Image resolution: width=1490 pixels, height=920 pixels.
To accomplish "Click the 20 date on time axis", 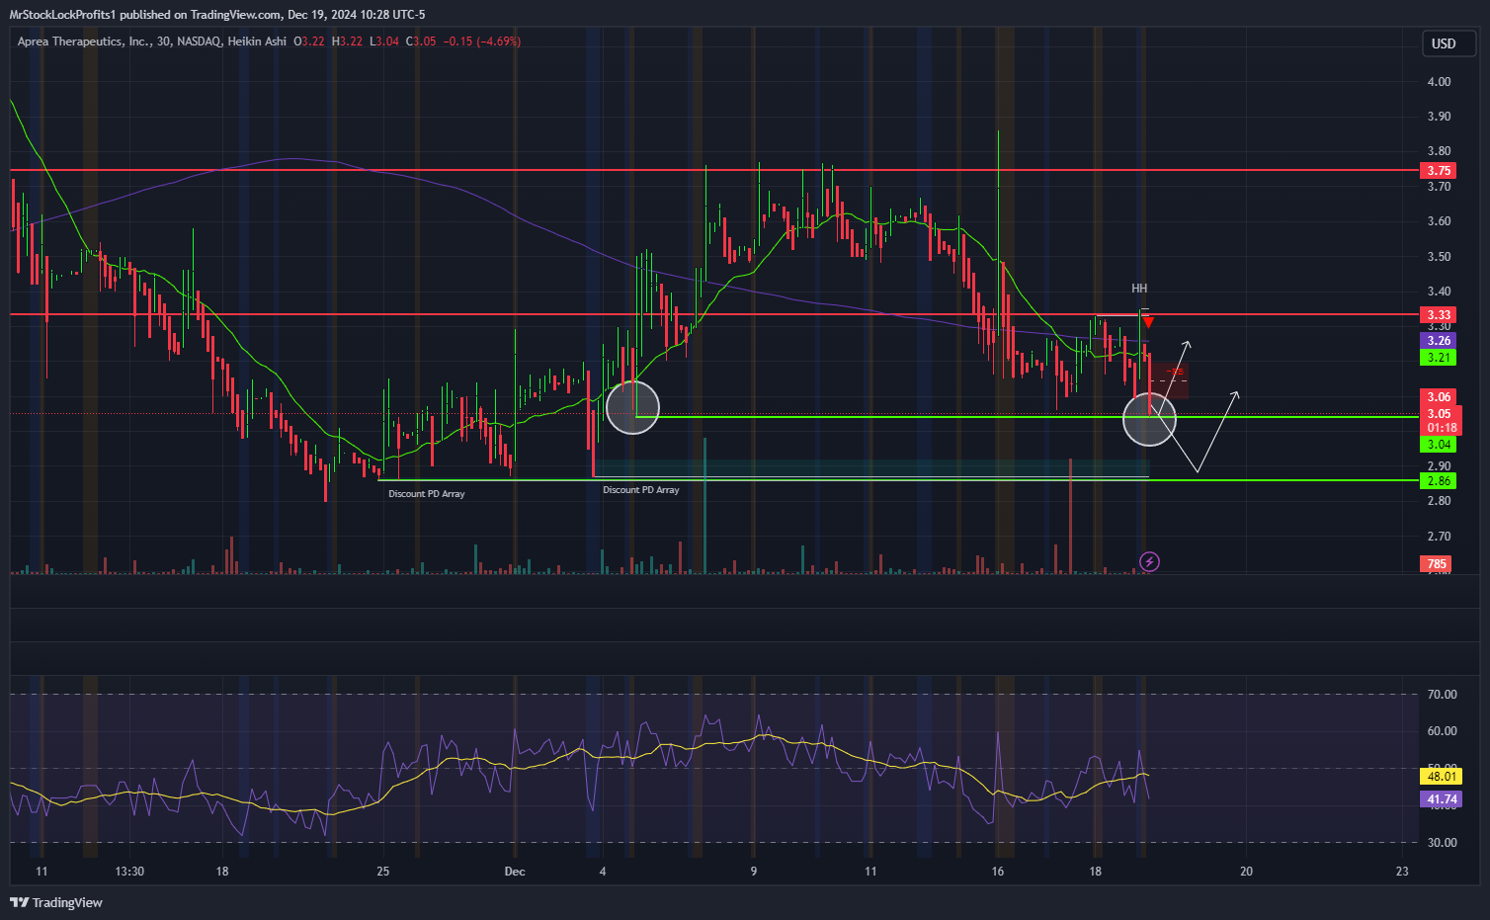I will (x=1247, y=872).
